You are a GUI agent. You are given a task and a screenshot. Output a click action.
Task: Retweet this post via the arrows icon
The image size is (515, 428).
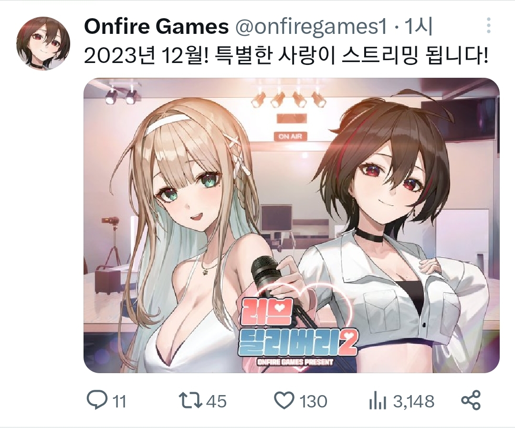click(x=190, y=401)
